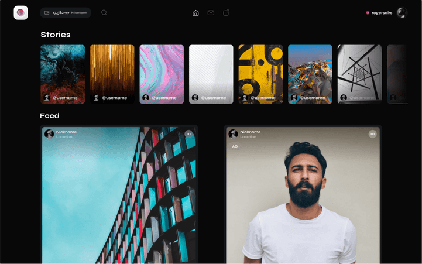Click the author avatar on the building post
The image size is (422, 264).
pos(49,133)
